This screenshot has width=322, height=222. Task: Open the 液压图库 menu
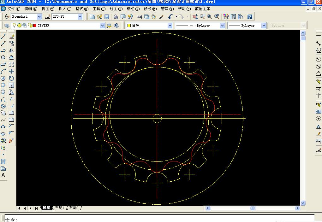[202, 9]
